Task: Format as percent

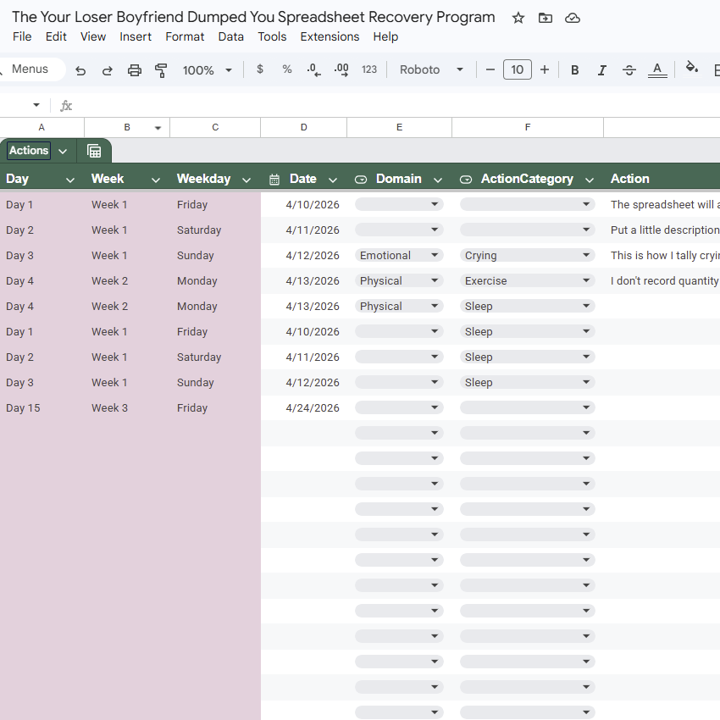Action: point(287,69)
